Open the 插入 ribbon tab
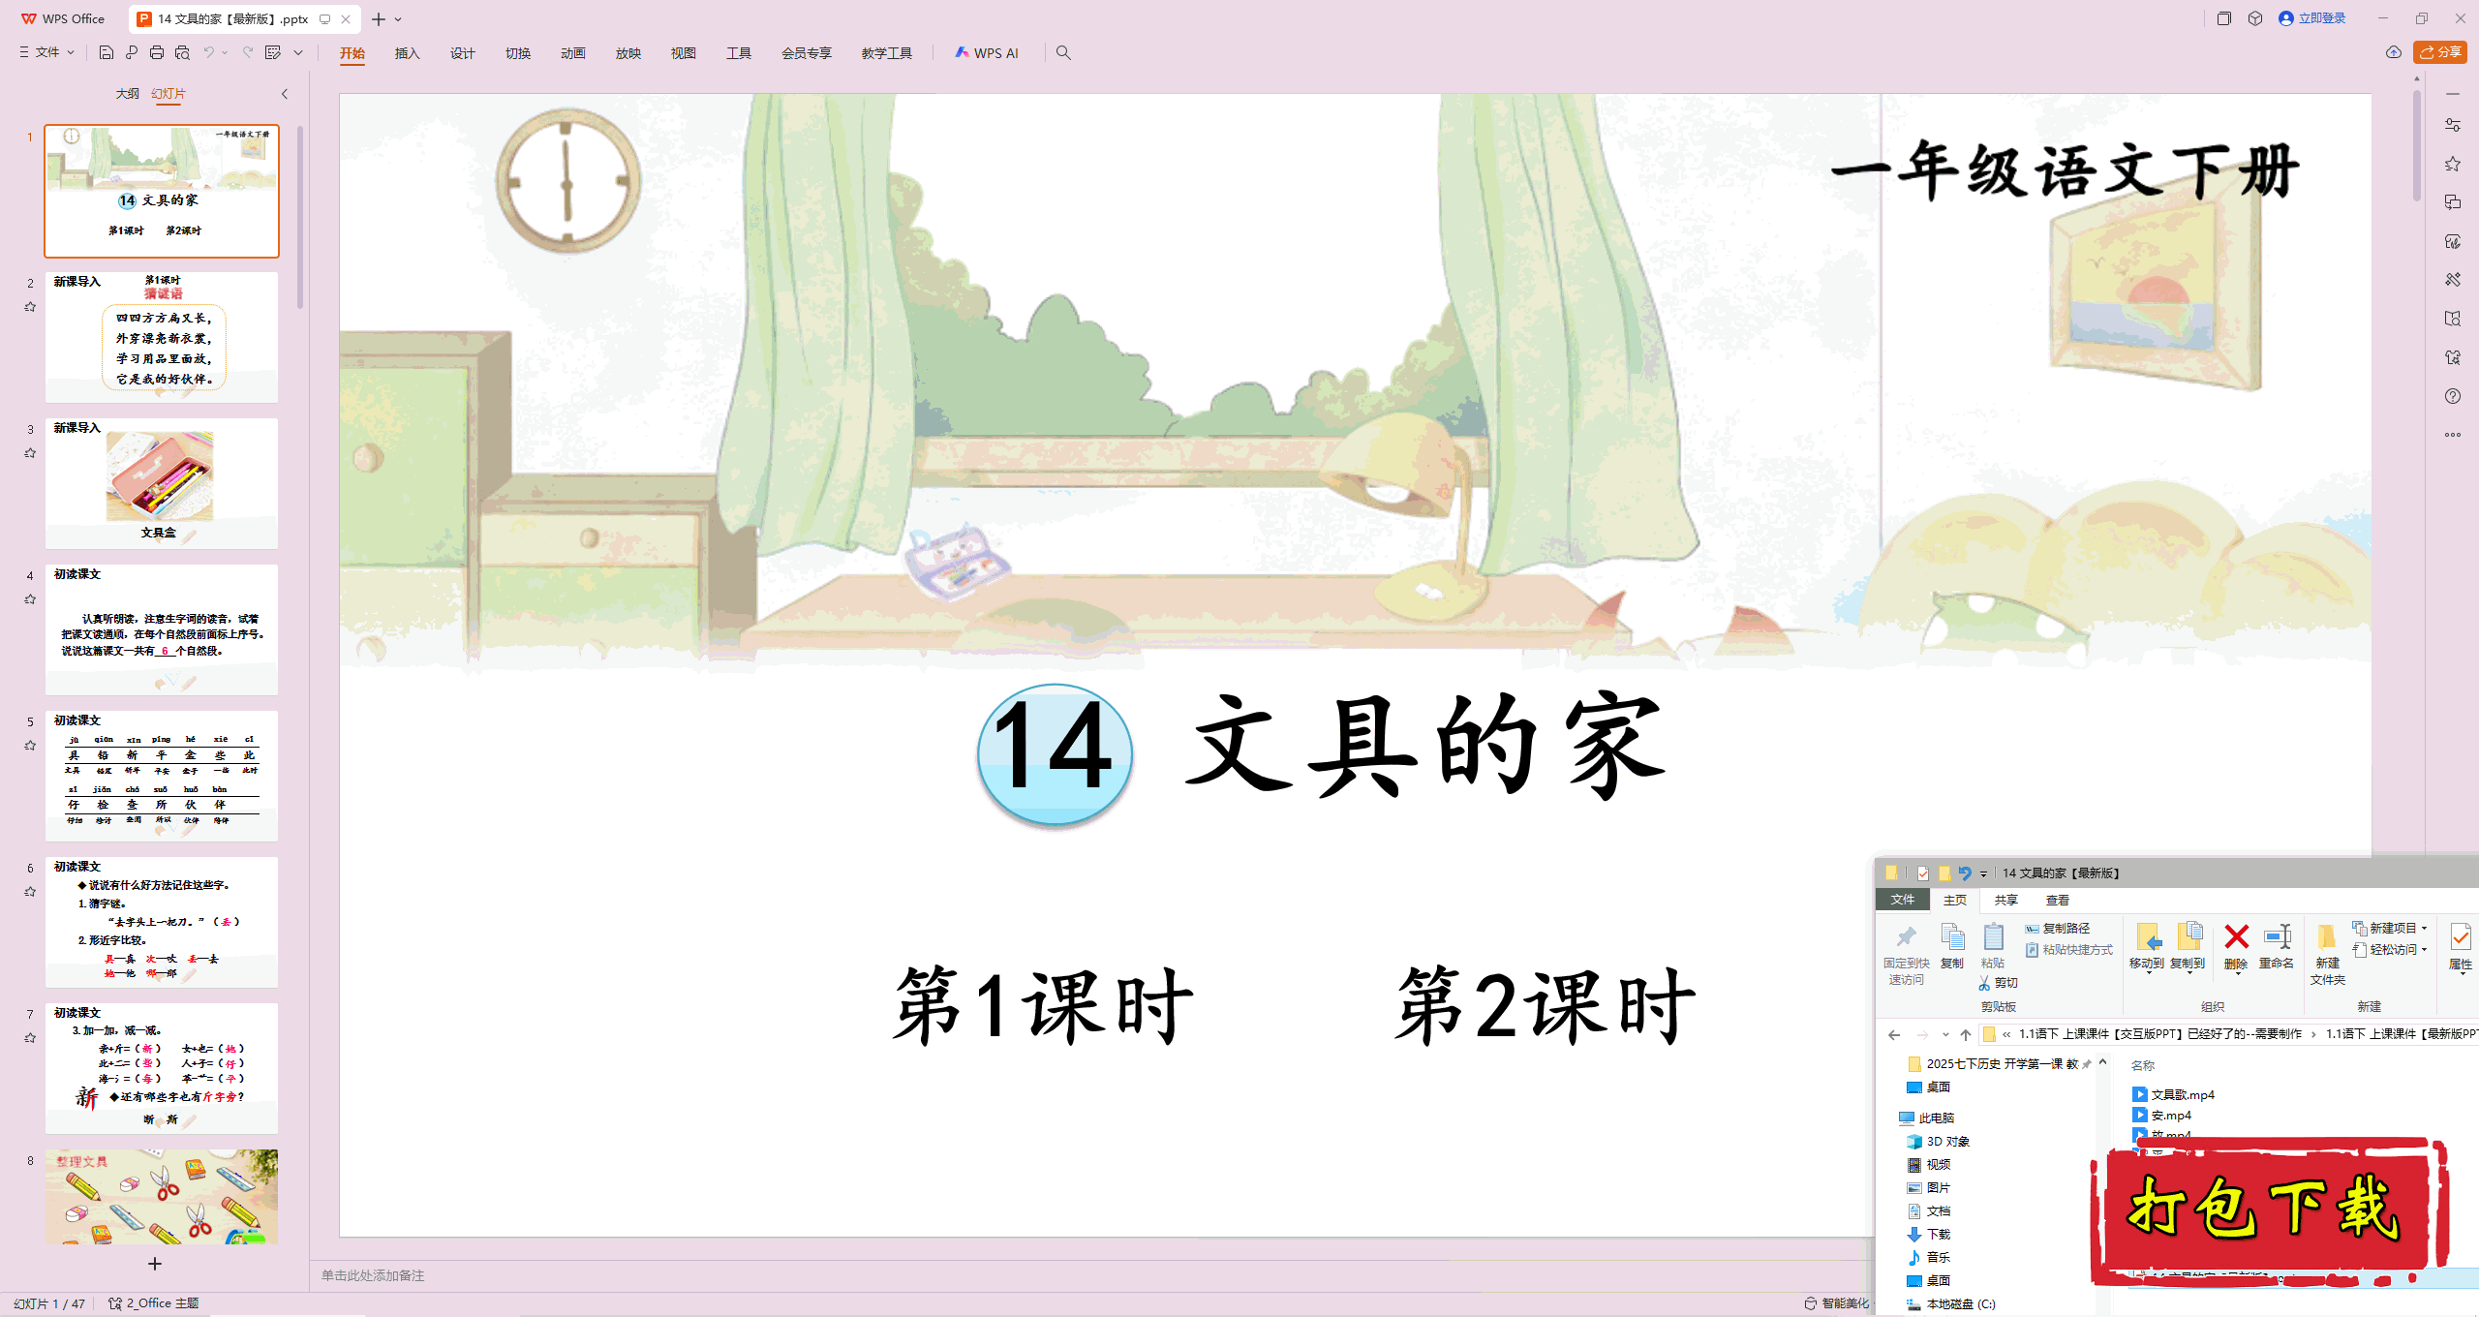 (407, 53)
